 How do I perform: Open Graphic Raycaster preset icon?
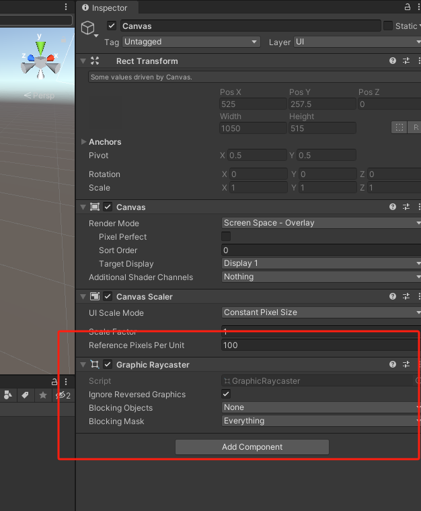[406, 364]
